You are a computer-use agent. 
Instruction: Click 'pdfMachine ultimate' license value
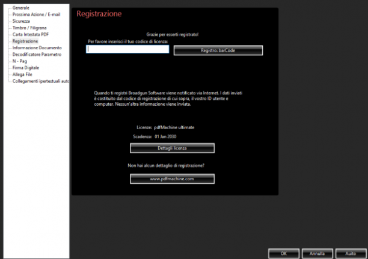[x=174, y=127]
